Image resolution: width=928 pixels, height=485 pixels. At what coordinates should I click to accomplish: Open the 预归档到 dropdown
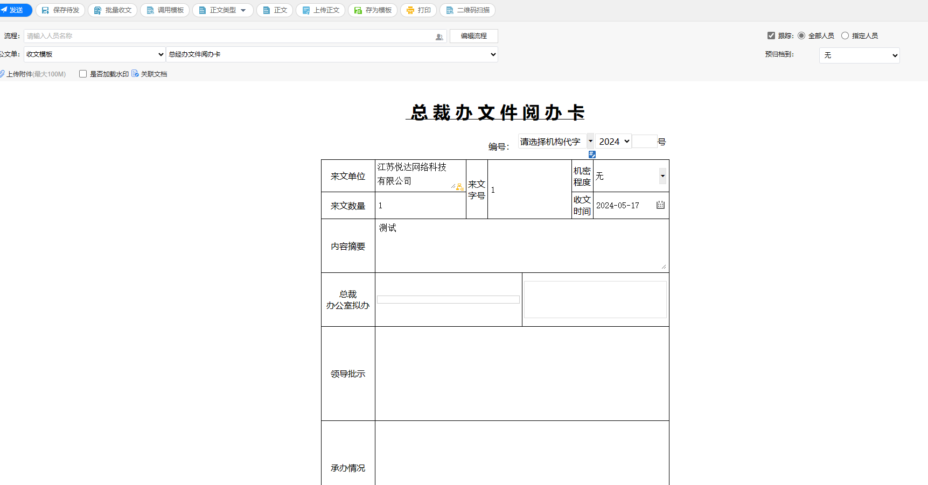859,55
